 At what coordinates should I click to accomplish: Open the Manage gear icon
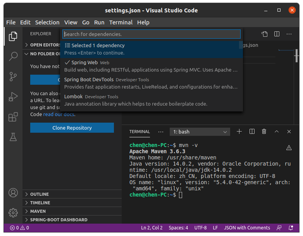click(x=13, y=213)
